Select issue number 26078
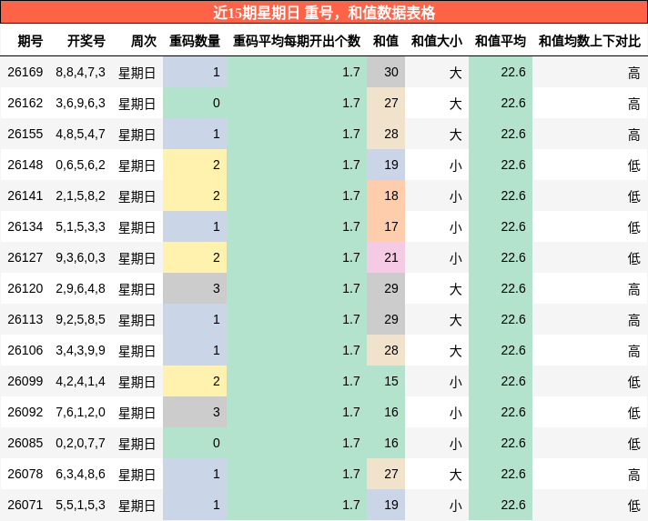648x521 pixels. click(x=25, y=474)
